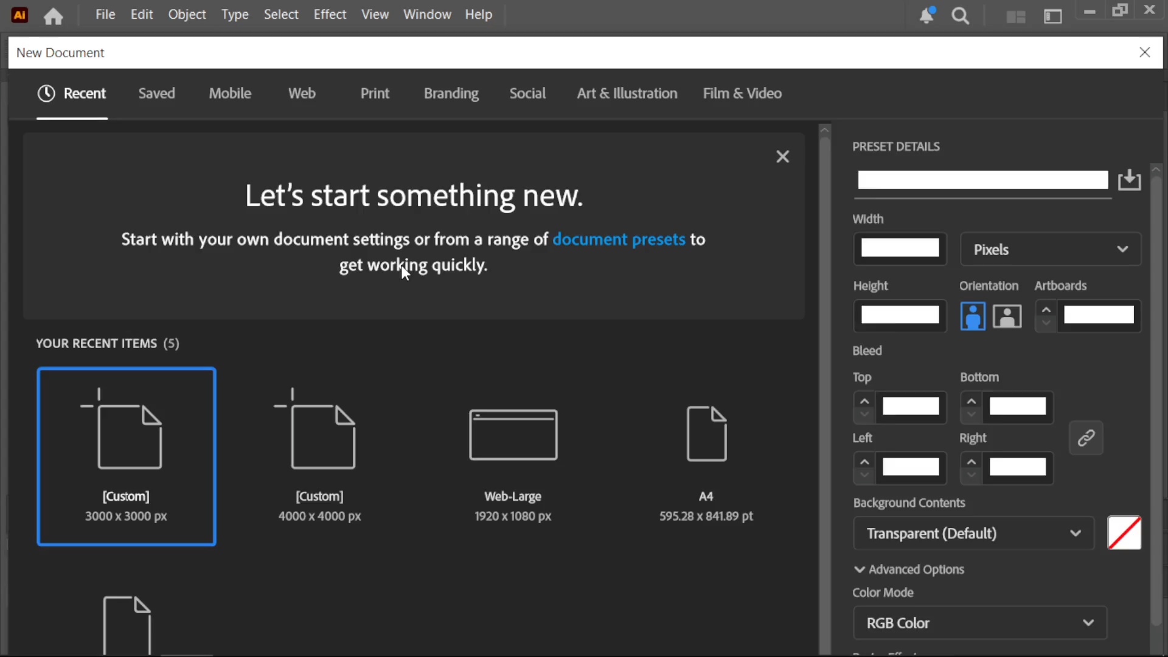
Task: Increase the Bottom bleed value
Action: [x=972, y=401]
